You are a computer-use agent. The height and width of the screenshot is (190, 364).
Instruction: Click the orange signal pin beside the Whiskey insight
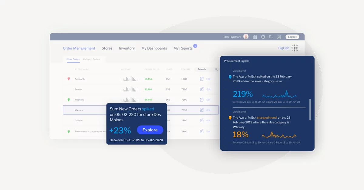point(230,118)
